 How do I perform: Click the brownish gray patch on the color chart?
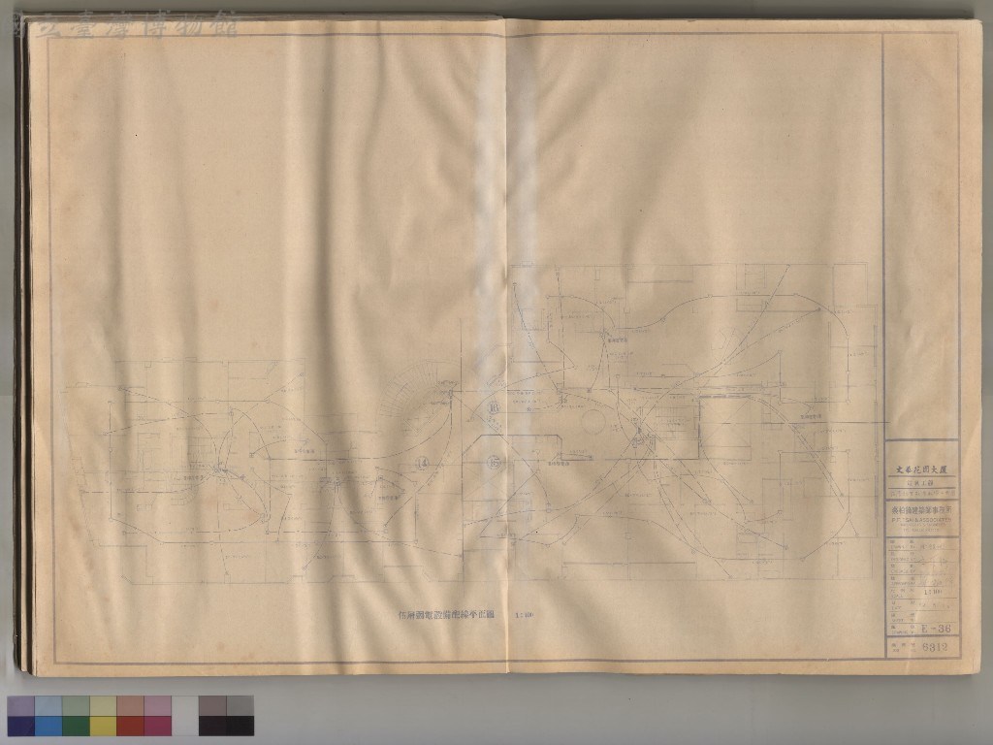click(212, 706)
